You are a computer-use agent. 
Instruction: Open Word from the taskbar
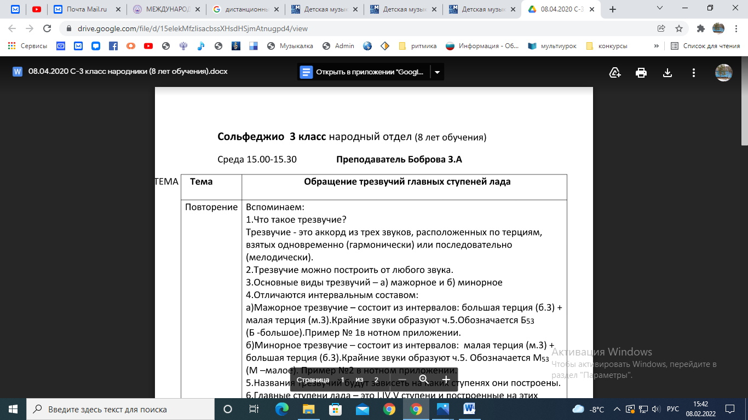point(469,409)
